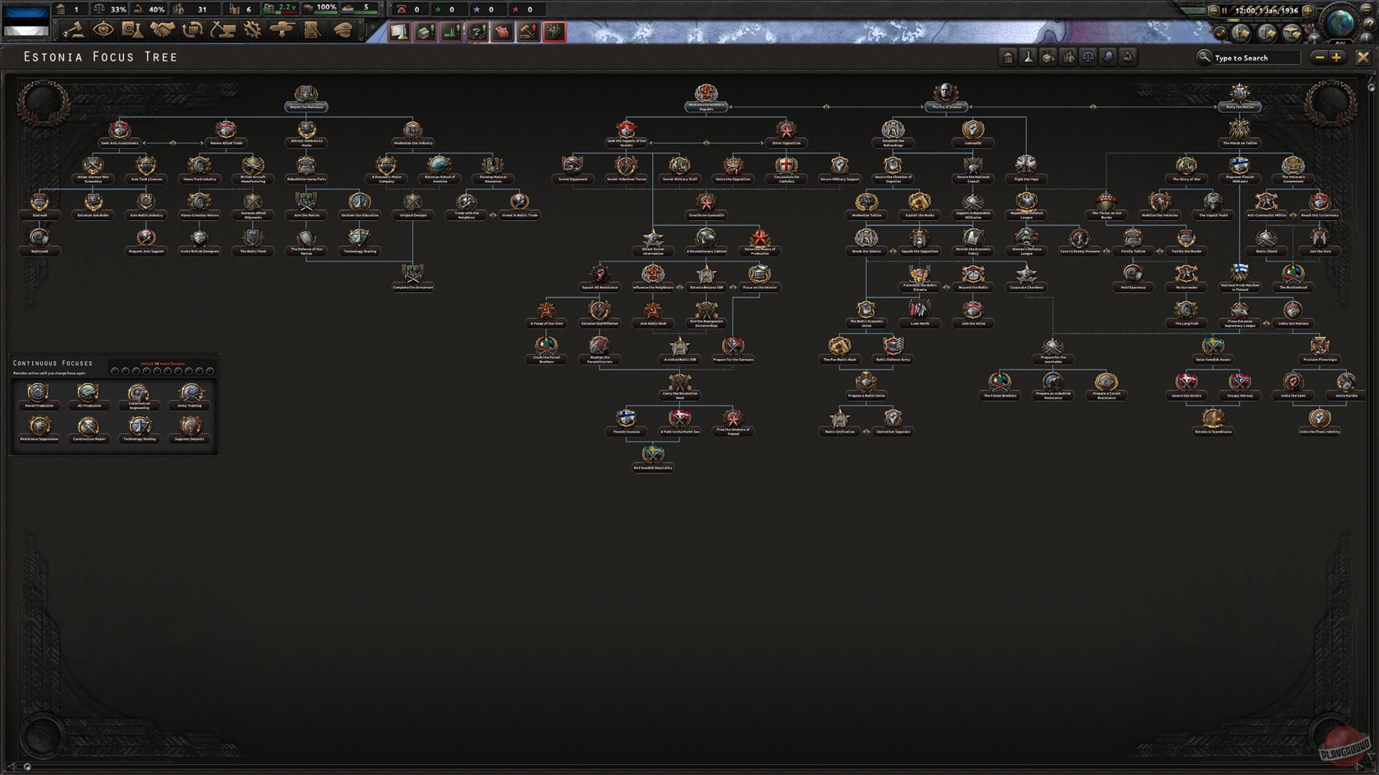Increase game speed with plus button
Viewport: 1379px width, 775px height.
point(1308,11)
